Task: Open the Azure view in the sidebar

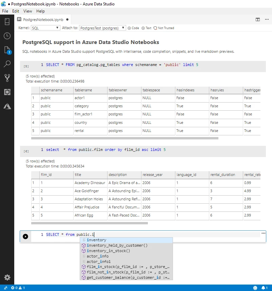Action: (x=7, y=106)
